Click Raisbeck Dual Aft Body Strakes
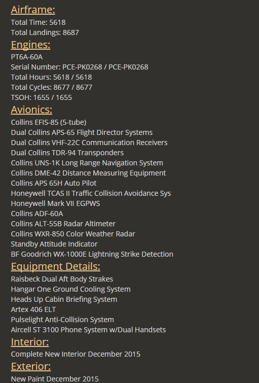Viewport: 259px width, 383px height. tap(62, 279)
